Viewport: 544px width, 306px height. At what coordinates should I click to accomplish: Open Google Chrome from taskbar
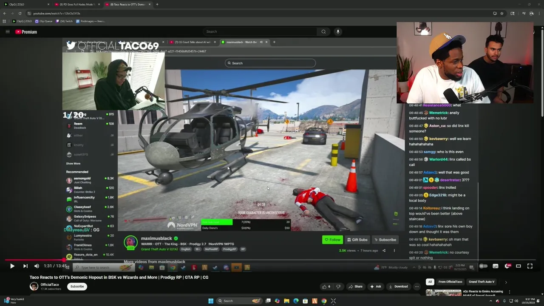tap(324, 301)
